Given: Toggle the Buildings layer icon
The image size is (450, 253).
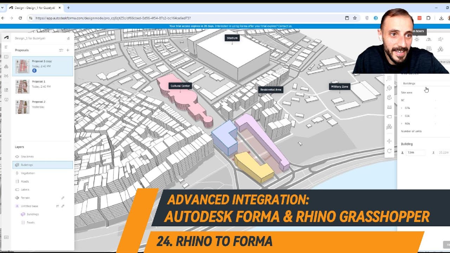Looking at the screenshot, I should (17, 165).
